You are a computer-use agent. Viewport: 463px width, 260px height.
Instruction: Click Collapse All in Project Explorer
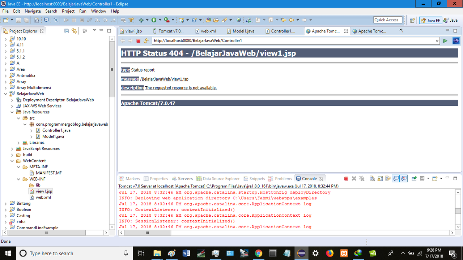click(67, 31)
